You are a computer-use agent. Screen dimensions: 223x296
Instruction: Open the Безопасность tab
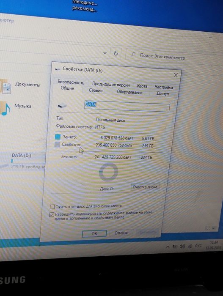(x=71, y=82)
